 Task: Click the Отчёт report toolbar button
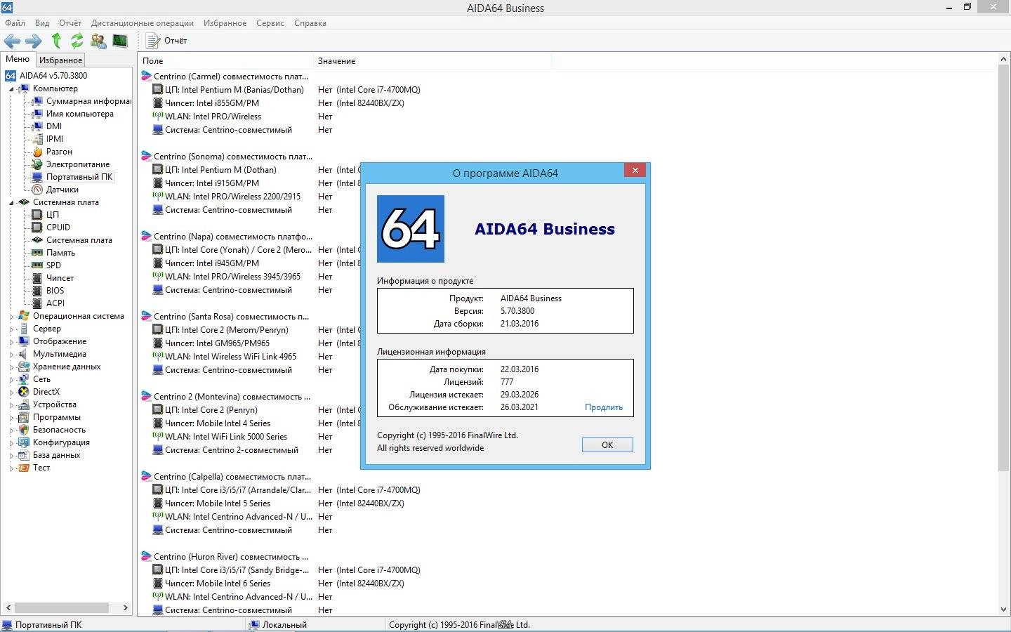coord(166,41)
